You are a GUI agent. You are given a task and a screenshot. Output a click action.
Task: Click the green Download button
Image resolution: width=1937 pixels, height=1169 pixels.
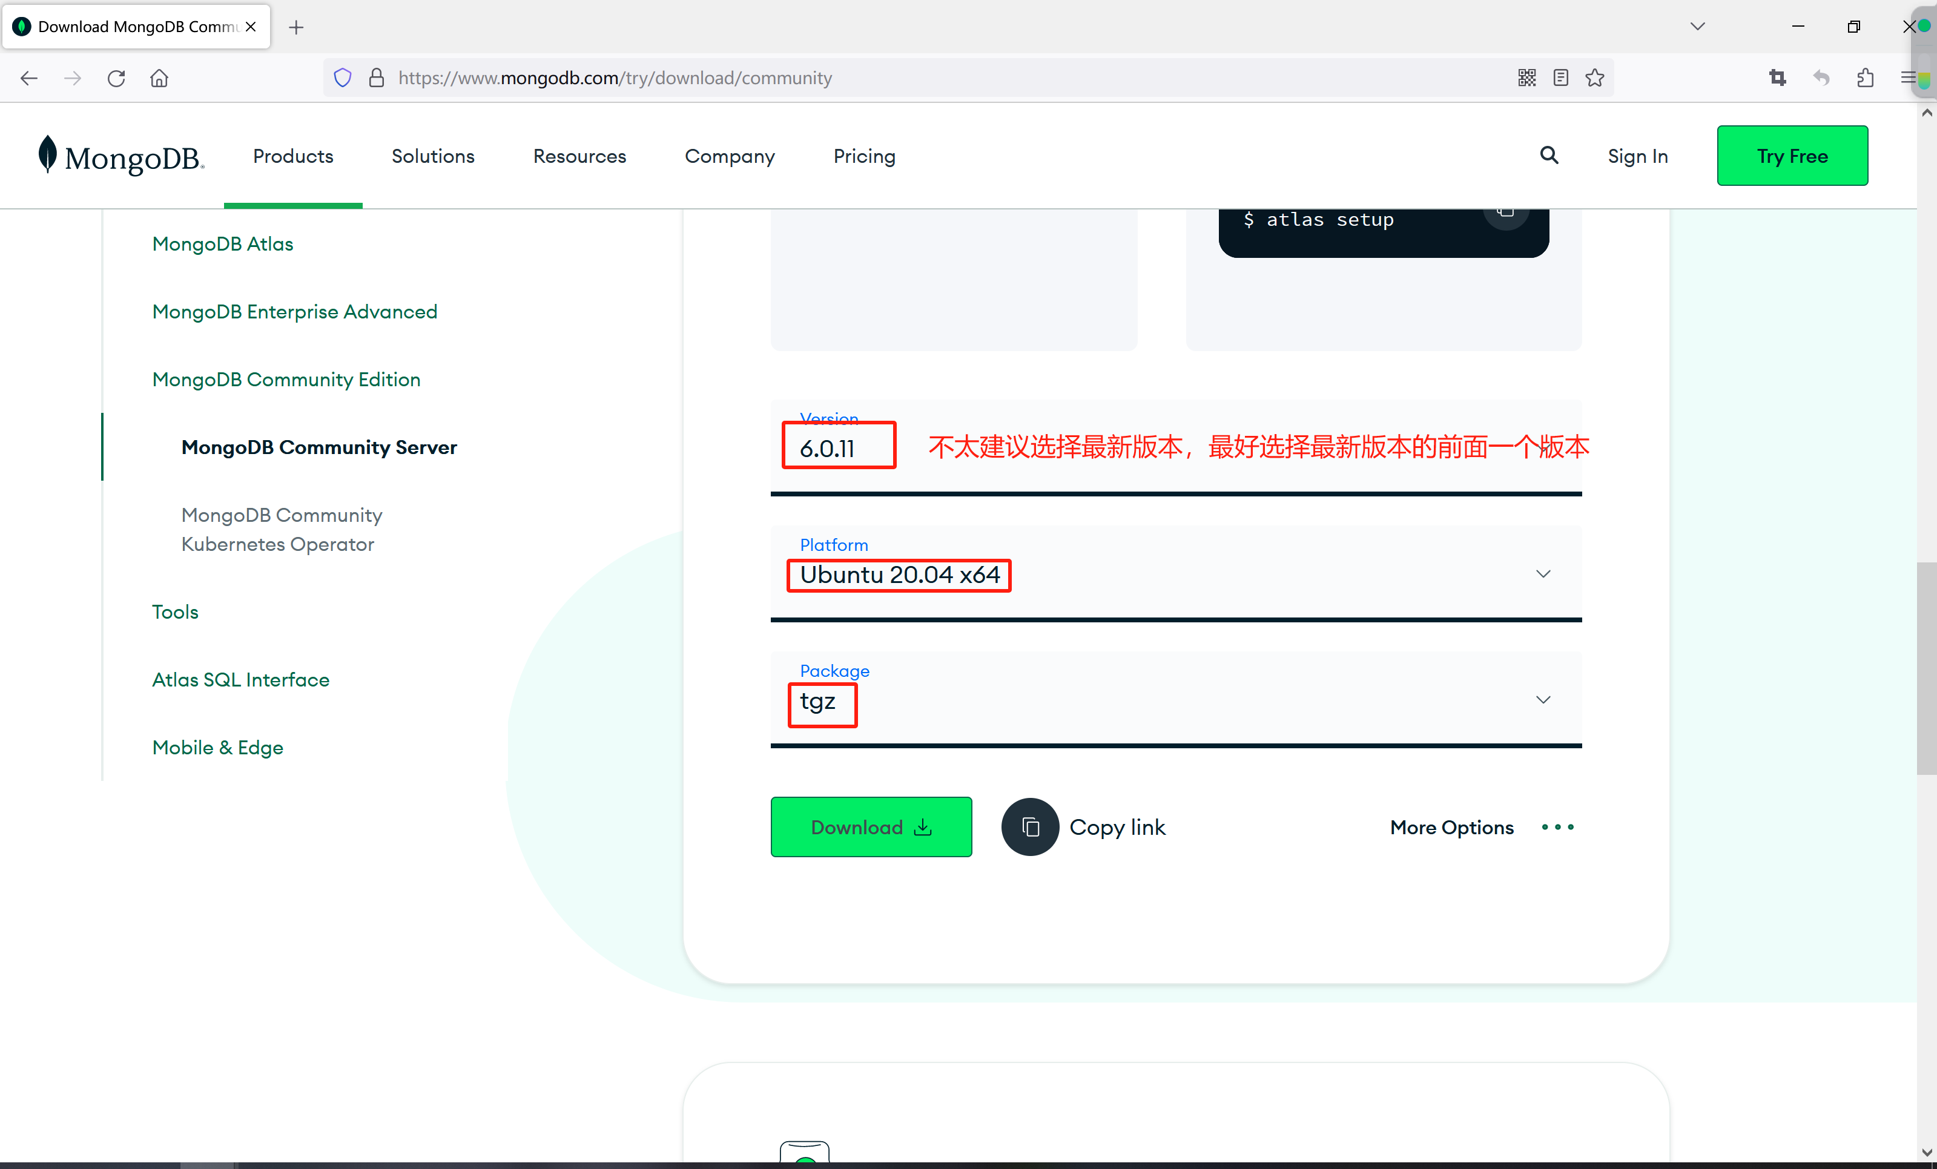tap(871, 827)
